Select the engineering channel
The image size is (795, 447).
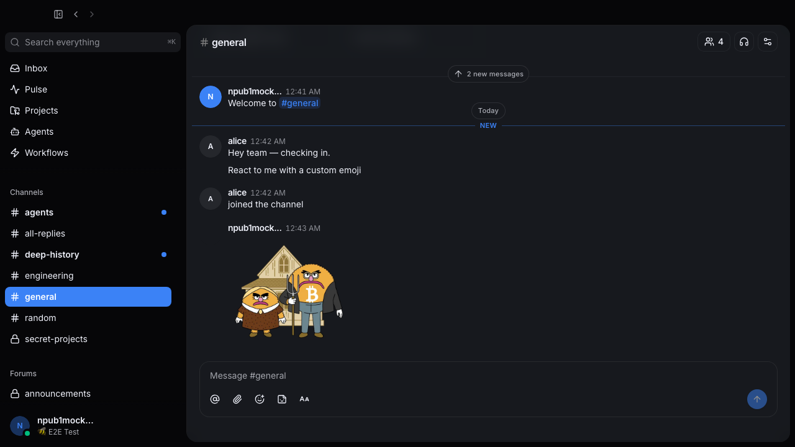88,276
